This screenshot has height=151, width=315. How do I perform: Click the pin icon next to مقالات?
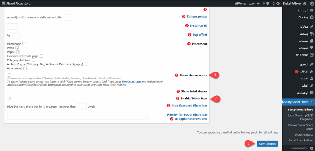click(312, 27)
